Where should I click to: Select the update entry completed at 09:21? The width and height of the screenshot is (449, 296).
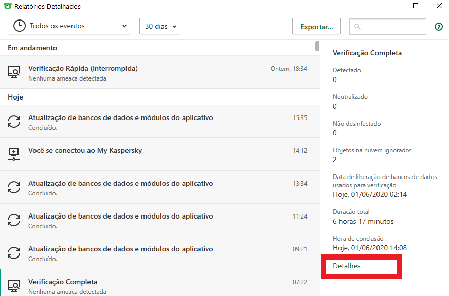tap(160, 253)
